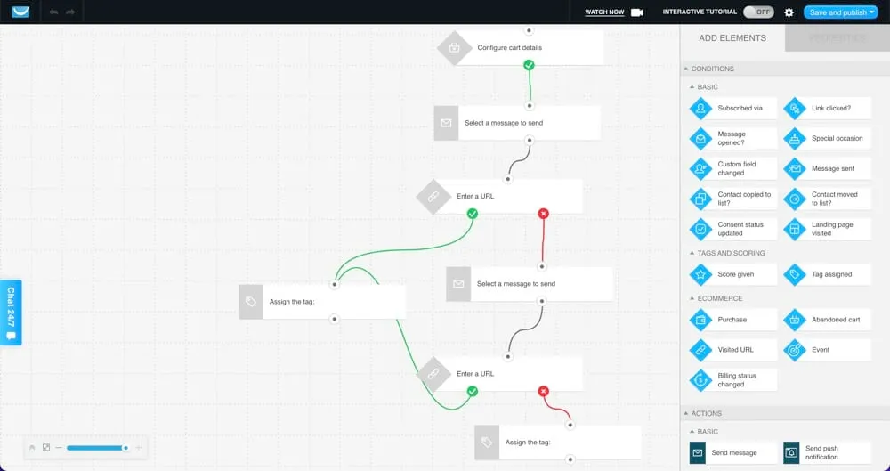This screenshot has height=471, width=890.
Task: Collapse the TAGS AND SCORING group
Action: pyautogui.click(x=692, y=253)
